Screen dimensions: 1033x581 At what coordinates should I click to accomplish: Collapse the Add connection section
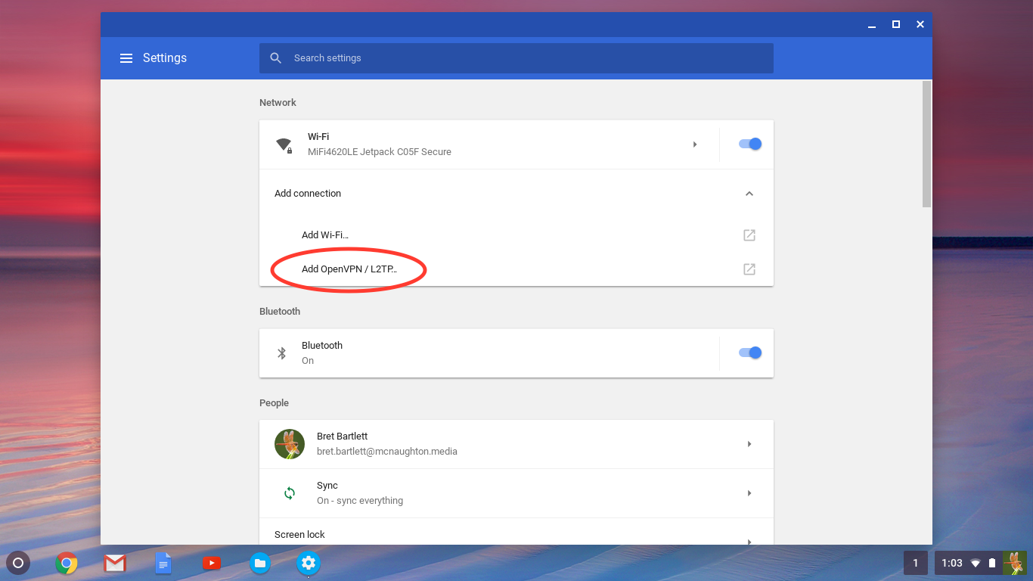coord(749,194)
